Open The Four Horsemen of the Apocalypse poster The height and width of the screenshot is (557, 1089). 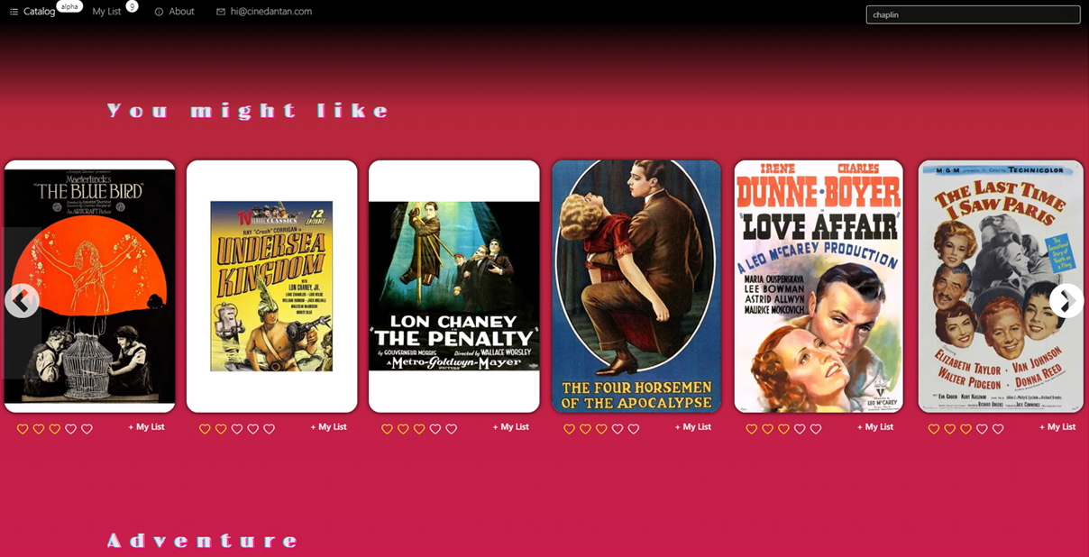click(x=636, y=287)
